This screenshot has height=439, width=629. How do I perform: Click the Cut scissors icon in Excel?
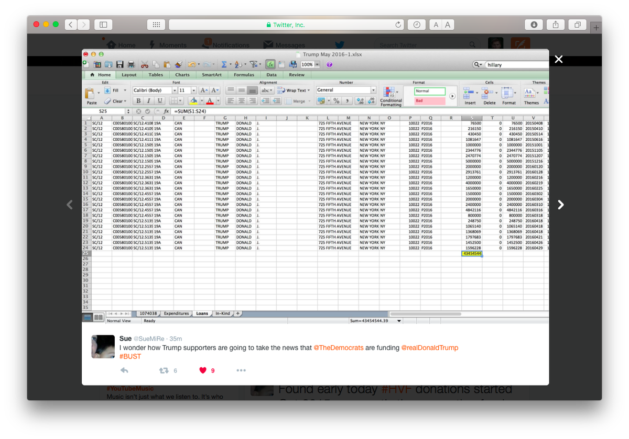[x=145, y=64]
